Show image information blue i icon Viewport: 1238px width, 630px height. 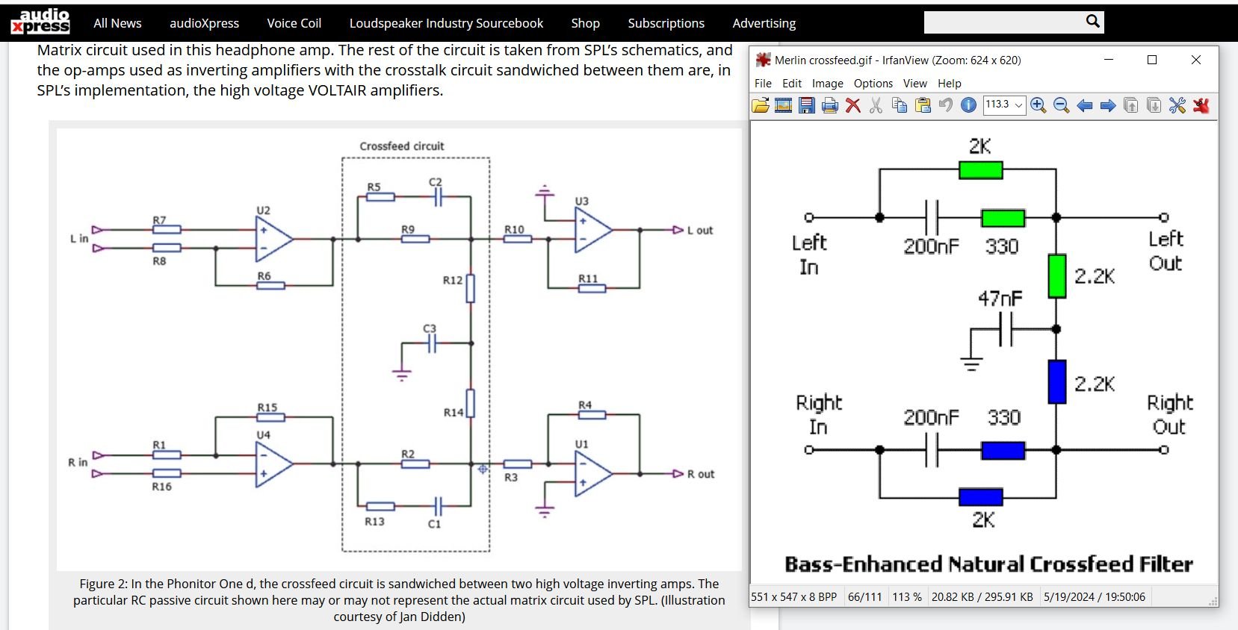pos(968,105)
